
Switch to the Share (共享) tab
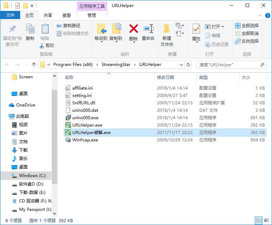48,15
